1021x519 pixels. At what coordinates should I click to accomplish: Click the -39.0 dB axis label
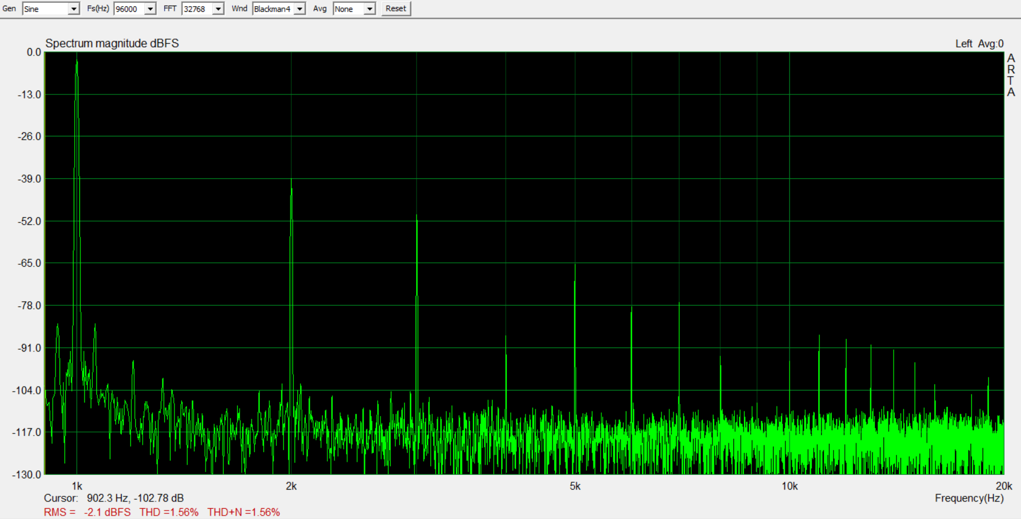pos(29,179)
